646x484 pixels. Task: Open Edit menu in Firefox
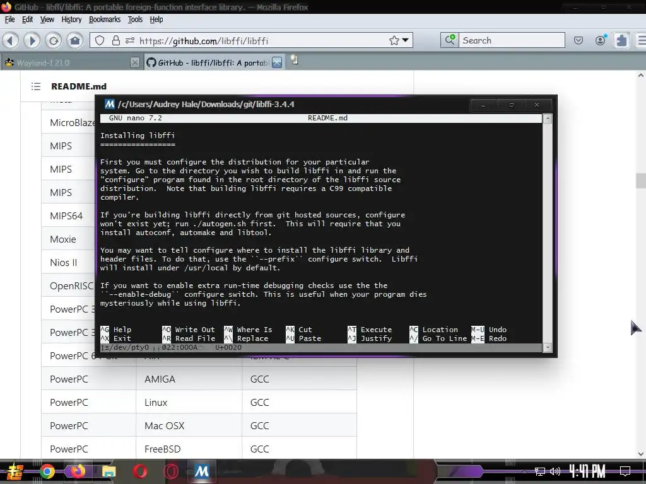27,20
